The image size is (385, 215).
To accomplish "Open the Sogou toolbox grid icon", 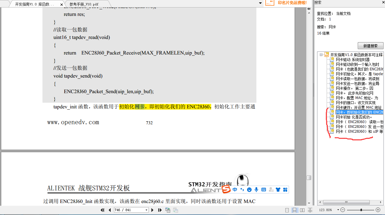I will coord(285,190).
